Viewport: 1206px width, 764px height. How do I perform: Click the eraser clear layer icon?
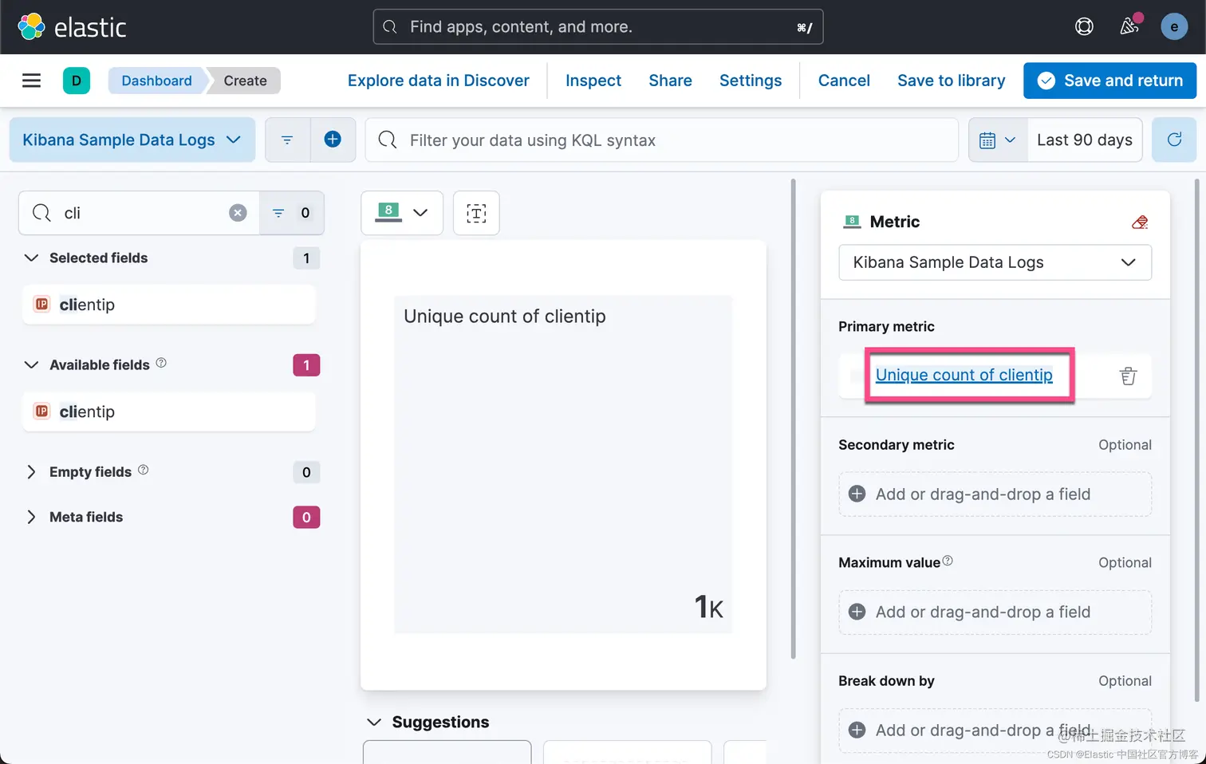[1140, 222]
